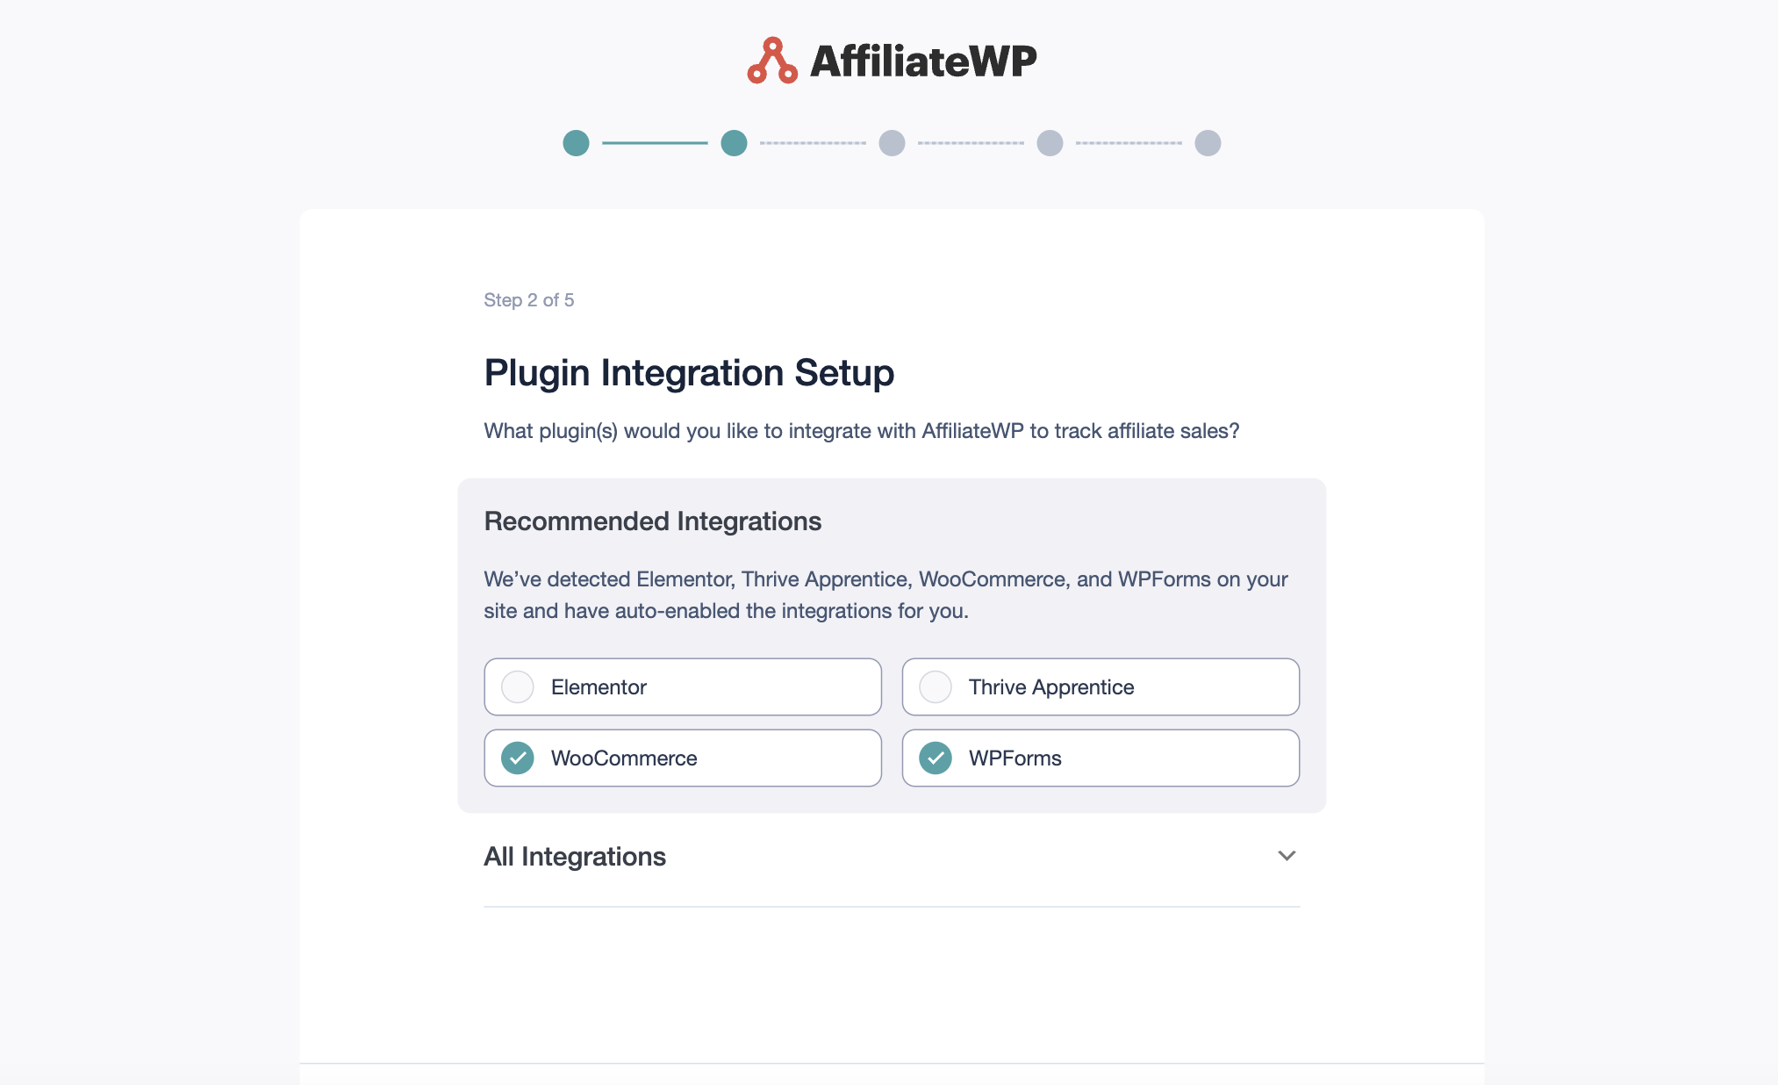Click the Elementor label text
Screen dimensions: 1778x1085
599,687
